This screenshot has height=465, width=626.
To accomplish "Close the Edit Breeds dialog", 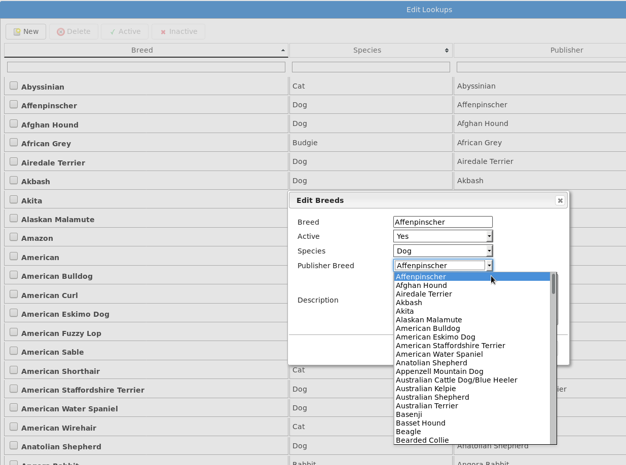I will [560, 200].
